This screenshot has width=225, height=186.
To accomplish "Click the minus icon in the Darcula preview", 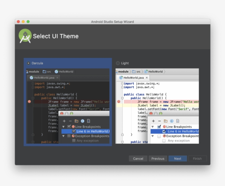I will (70, 121).
